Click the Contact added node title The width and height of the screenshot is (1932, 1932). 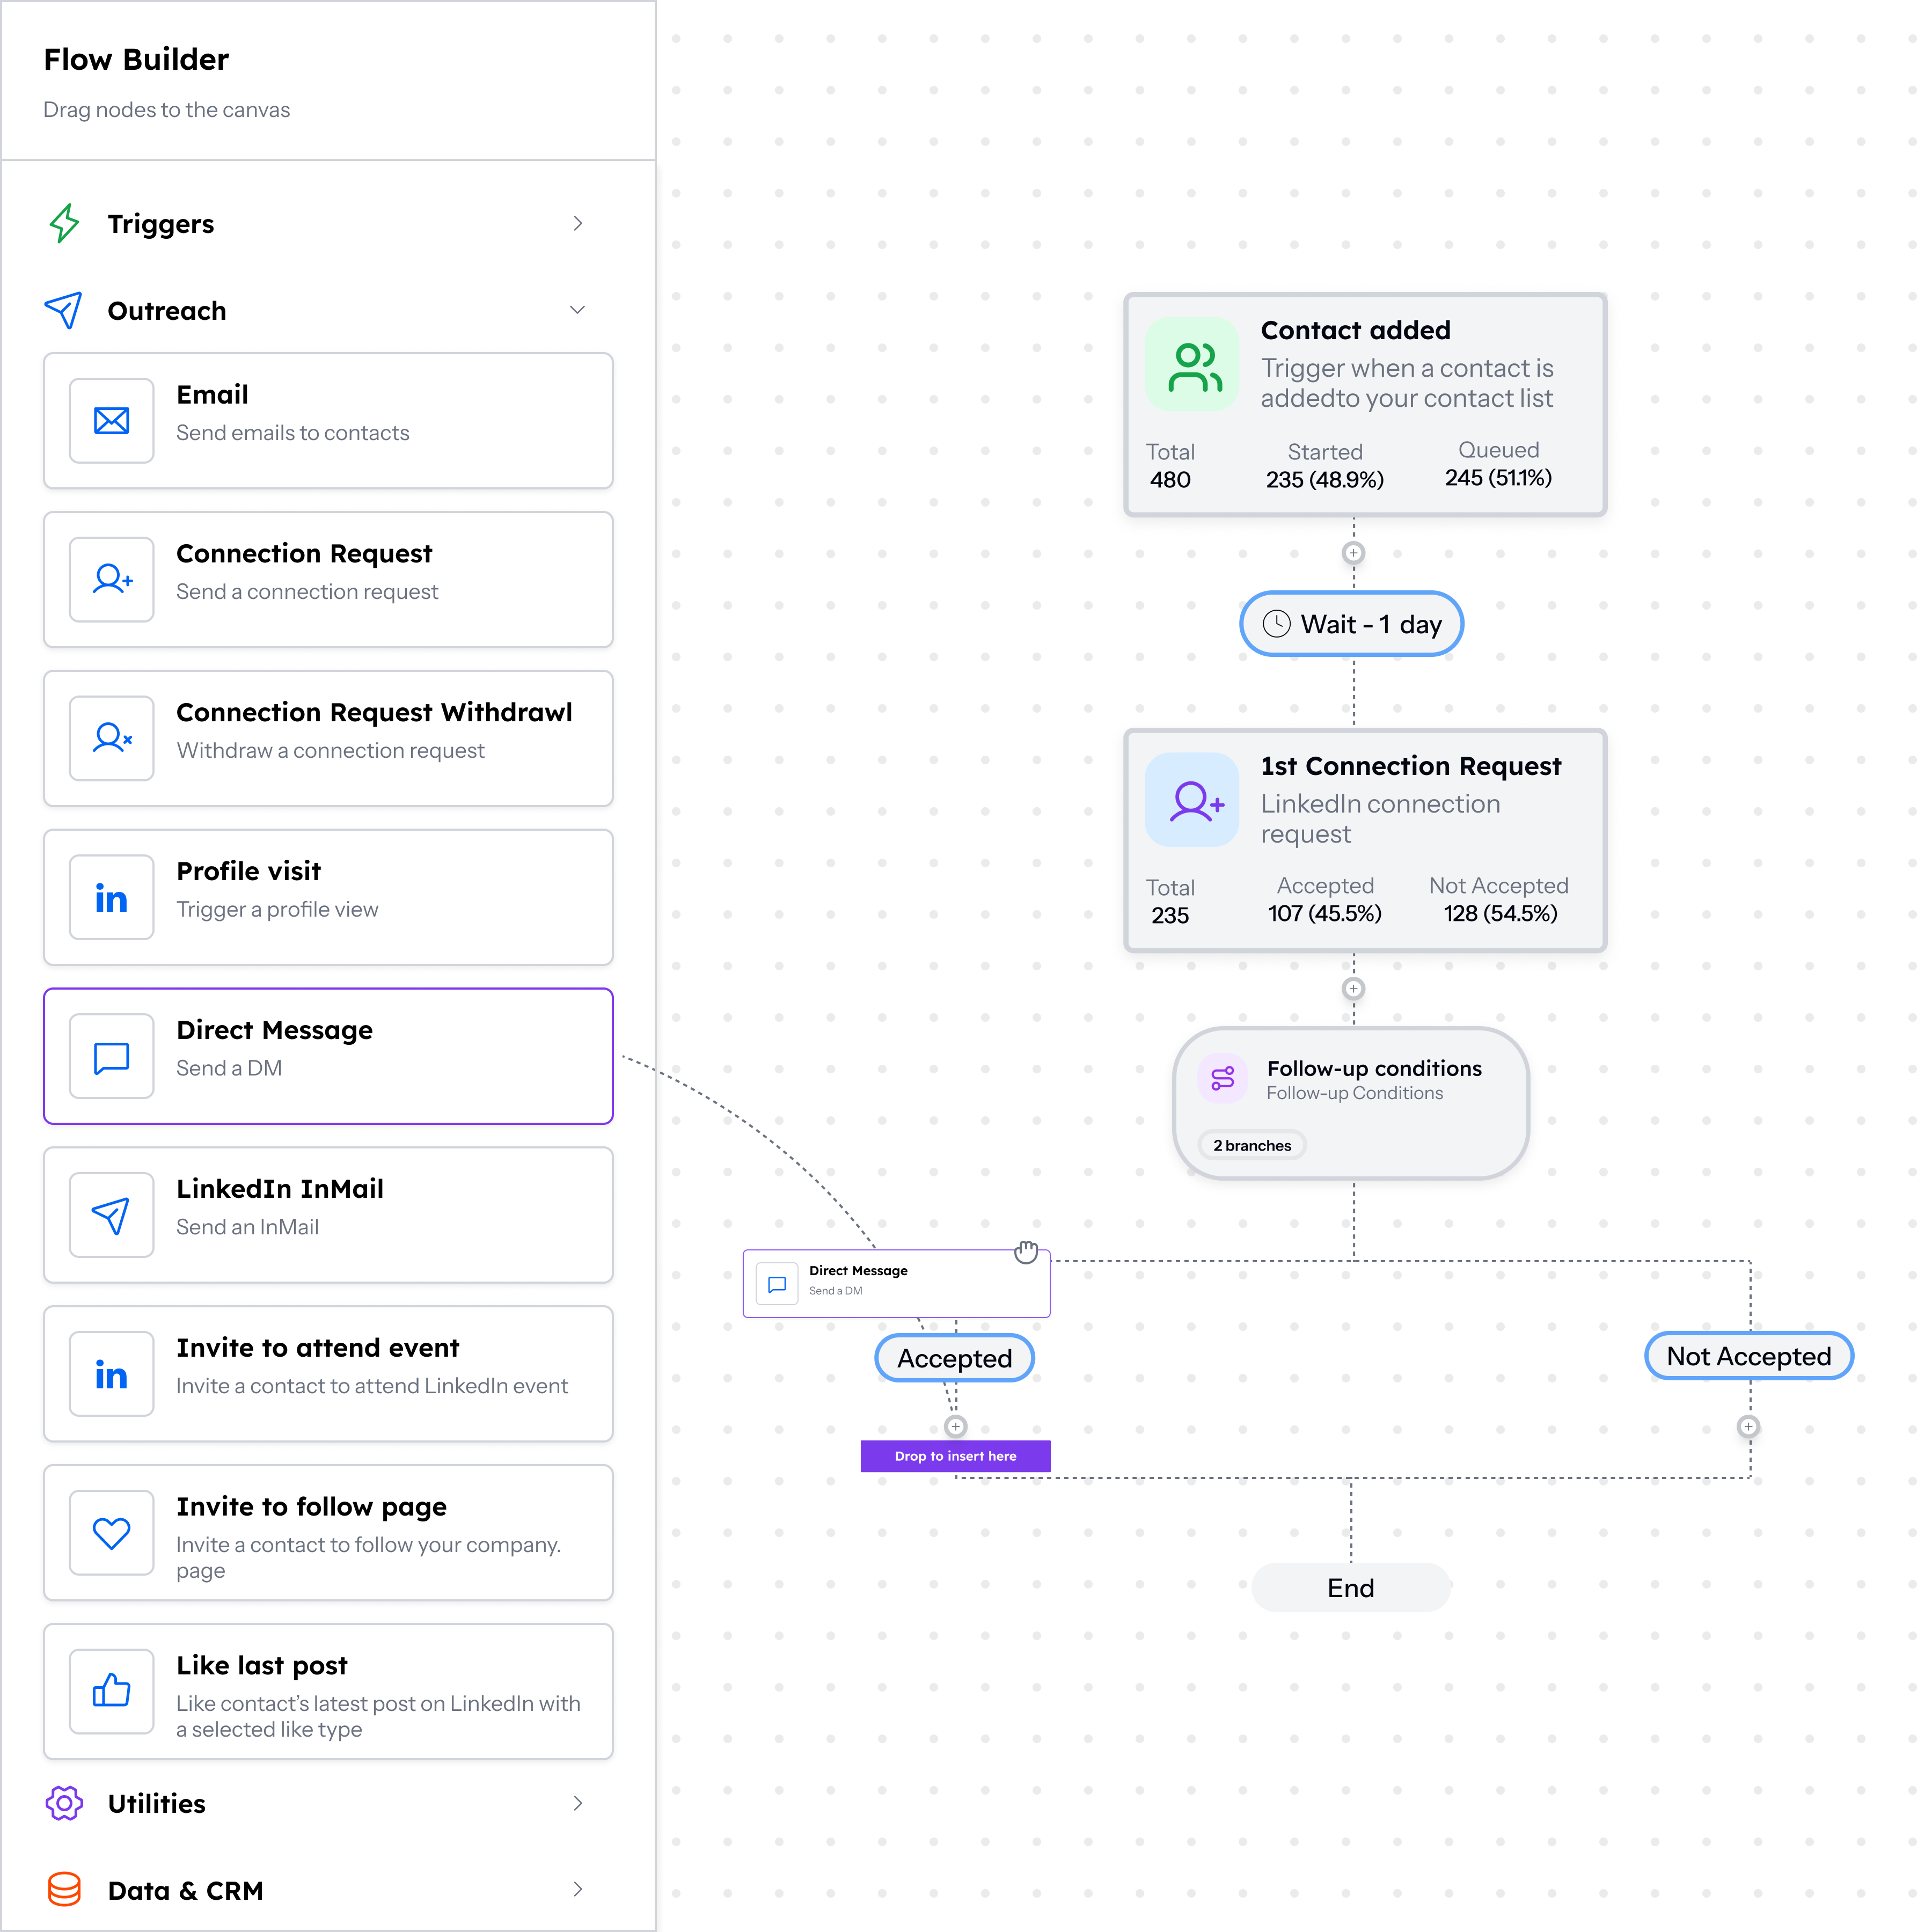pos(1356,330)
